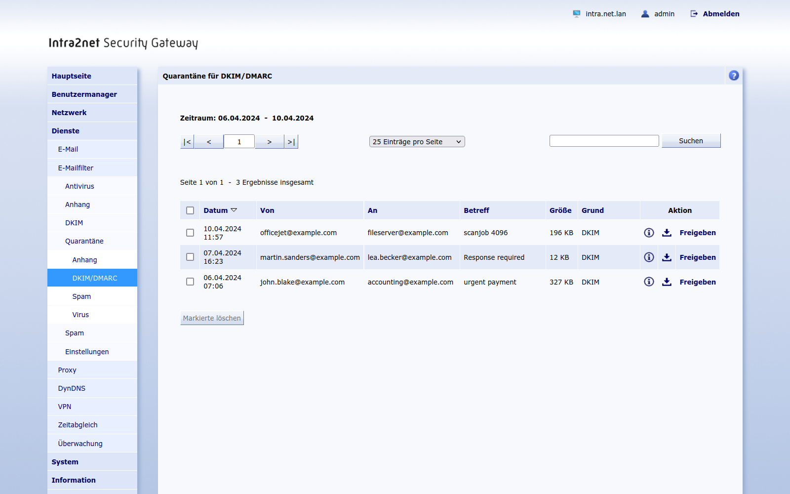790x494 pixels.
Task: Select the john.blake@example.com row checkbox
Action: tap(190, 282)
